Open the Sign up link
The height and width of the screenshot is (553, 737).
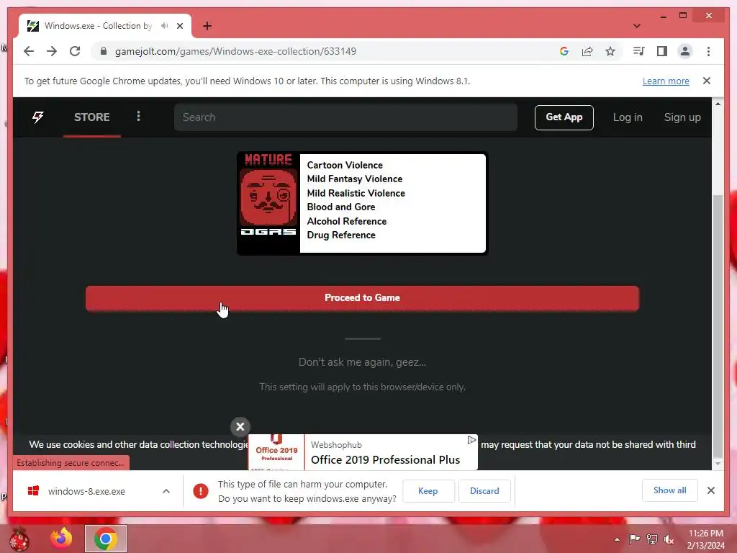click(x=682, y=117)
